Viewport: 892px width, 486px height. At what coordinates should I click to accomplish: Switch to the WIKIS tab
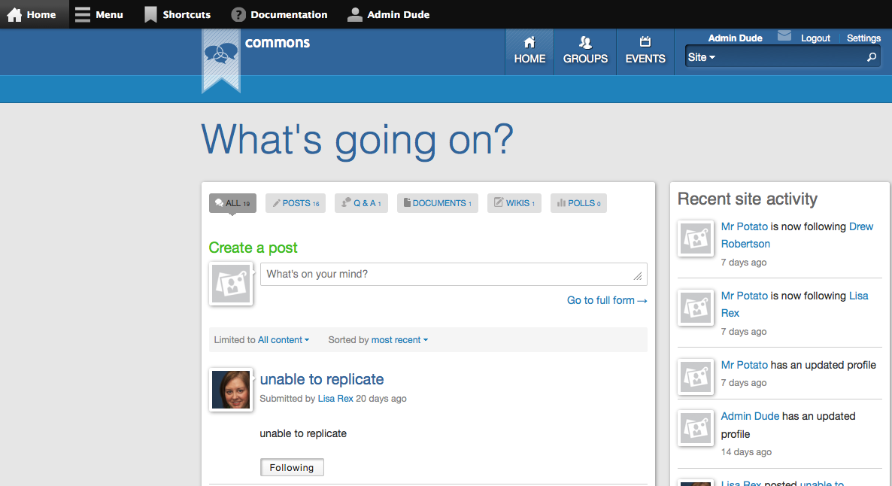pos(514,203)
